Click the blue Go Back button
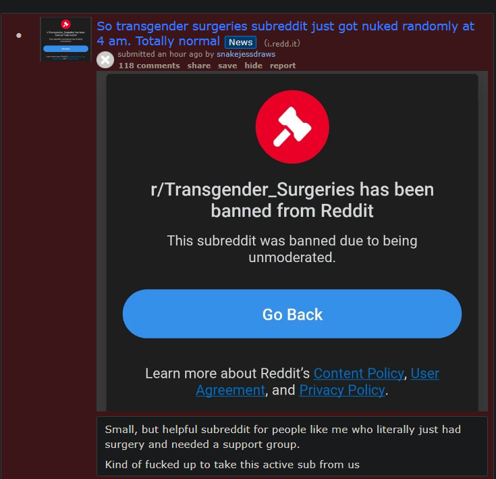This screenshot has height=479, width=496. (292, 313)
